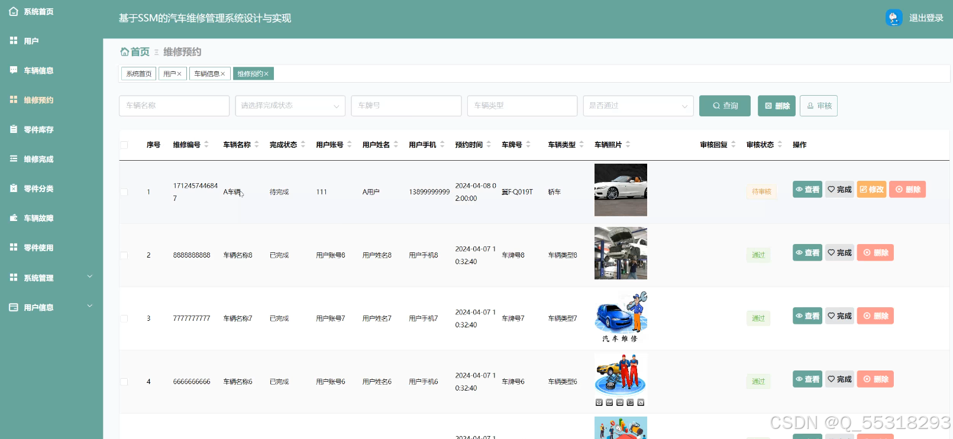
Task: Click 删除 for row 车辆名称7
Action: (x=876, y=316)
